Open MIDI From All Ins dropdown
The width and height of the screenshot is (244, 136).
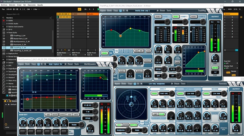point(79,55)
